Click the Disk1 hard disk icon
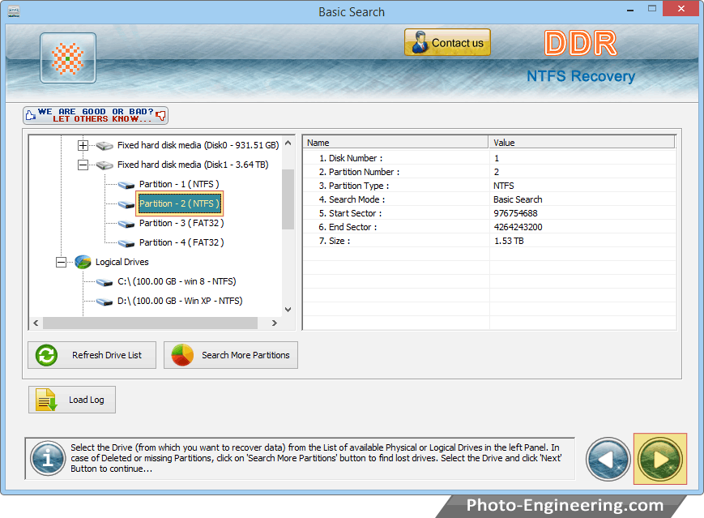 tap(105, 165)
